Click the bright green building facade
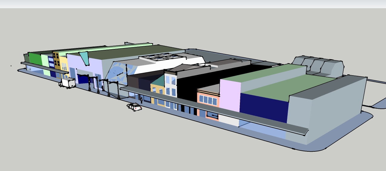 tap(35, 59)
